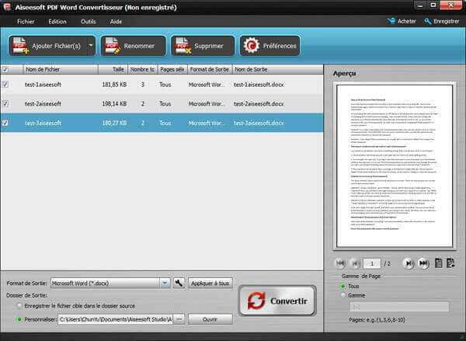Sort by the Taille column header
Image resolution: width=466 pixels, height=341 pixels.
pyautogui.click(x=113, y=70)
